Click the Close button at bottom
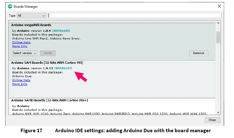234x138 pixels. tap(212, 120)
